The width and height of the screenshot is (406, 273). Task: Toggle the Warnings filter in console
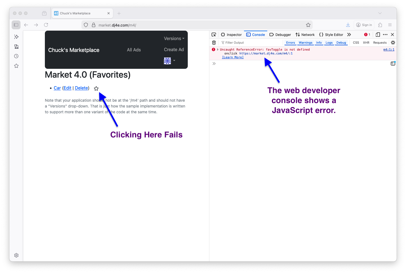pos(305,43)
